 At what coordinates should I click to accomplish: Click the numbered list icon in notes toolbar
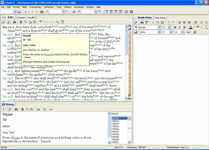202,23
